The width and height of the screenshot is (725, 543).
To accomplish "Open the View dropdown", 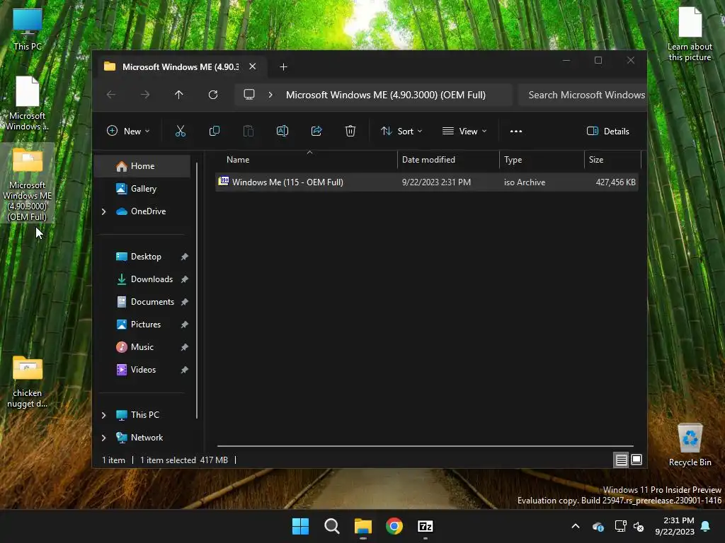I will (x=464, y=131).
